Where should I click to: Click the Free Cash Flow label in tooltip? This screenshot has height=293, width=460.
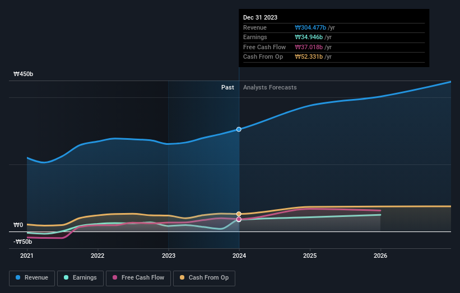(x=264, y=47)
